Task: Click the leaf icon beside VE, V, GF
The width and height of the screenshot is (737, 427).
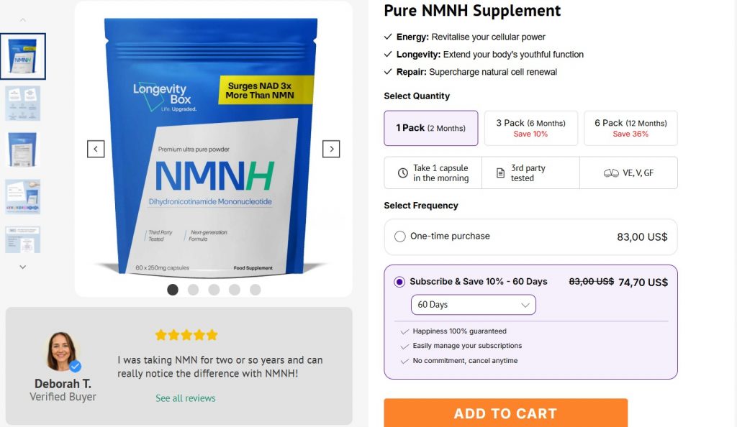Action: pyautogui.click(x=611, y=173)
